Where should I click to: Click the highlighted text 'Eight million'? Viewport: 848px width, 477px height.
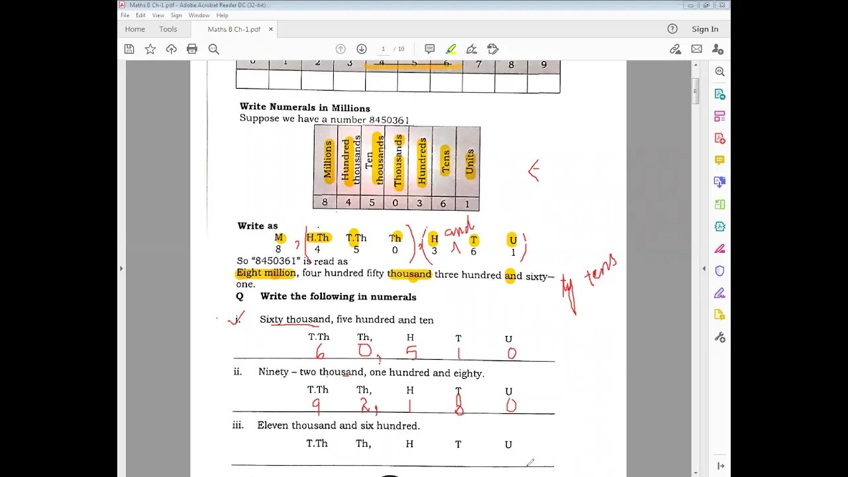click(266, 273)
